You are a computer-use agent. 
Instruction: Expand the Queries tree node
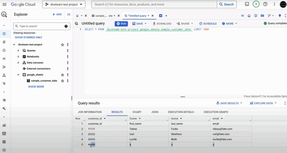(18, 51)
